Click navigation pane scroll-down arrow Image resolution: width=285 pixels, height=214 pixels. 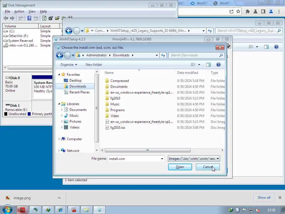(x=97, y=150)
